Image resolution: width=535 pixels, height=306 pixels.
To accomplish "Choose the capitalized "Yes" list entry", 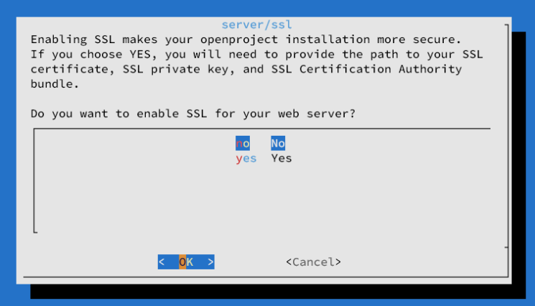I will [282, 158].
